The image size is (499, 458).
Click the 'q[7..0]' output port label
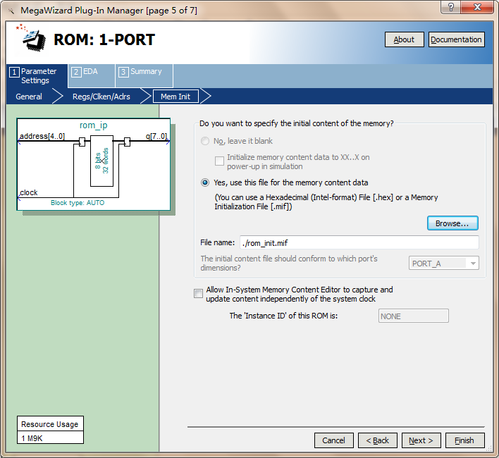coord(156,136)
